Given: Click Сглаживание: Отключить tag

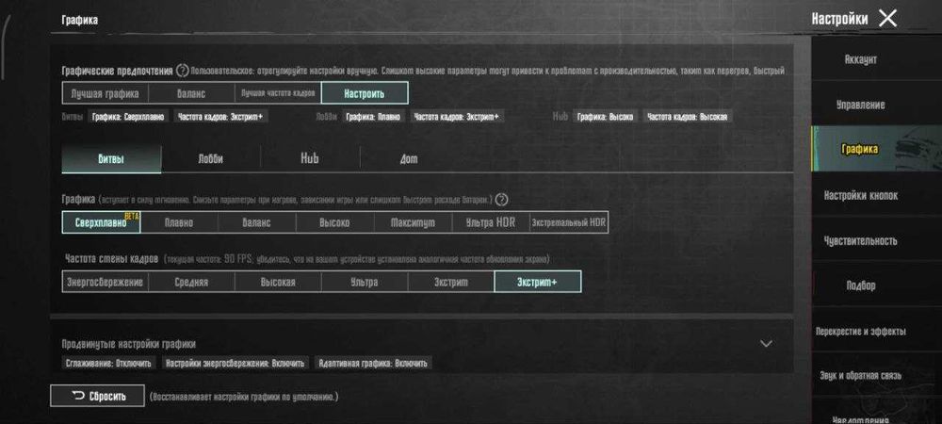Looking at the screenshot, I should [108, 364].
